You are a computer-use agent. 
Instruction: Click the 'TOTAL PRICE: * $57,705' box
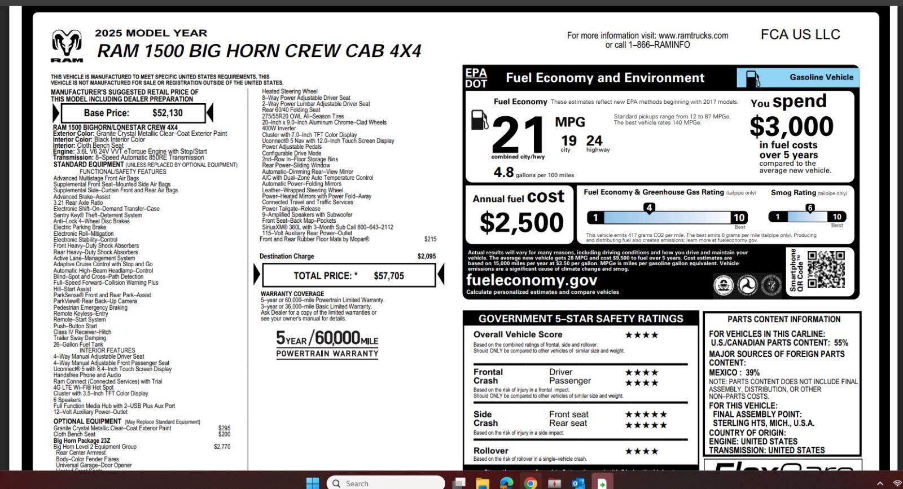click(x=349, y=275)
